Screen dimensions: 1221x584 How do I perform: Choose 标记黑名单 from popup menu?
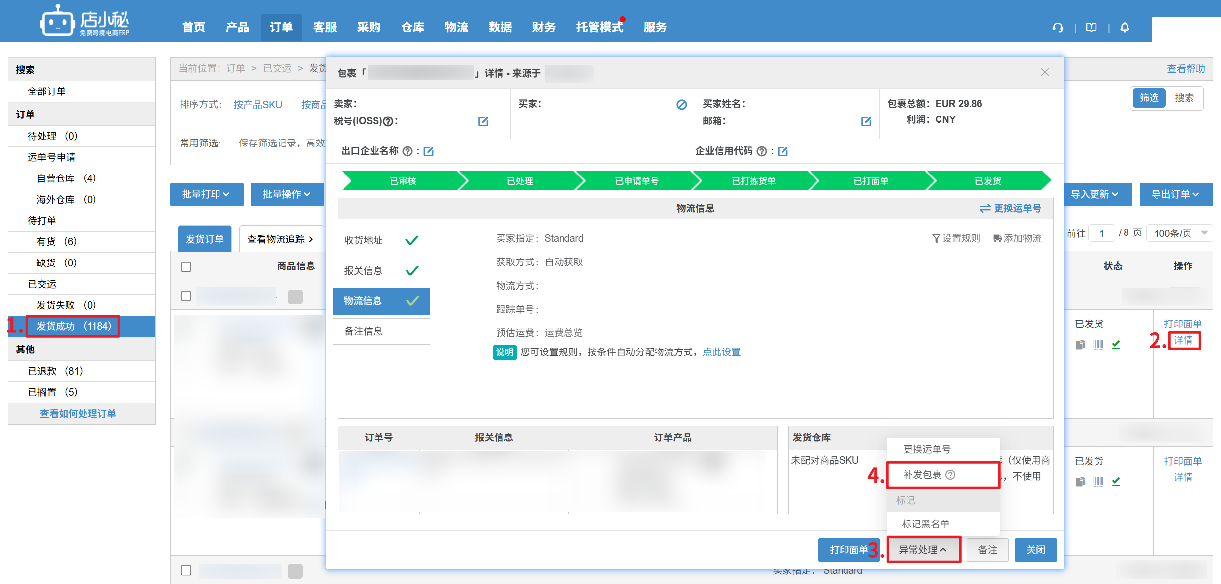(925, 524)
